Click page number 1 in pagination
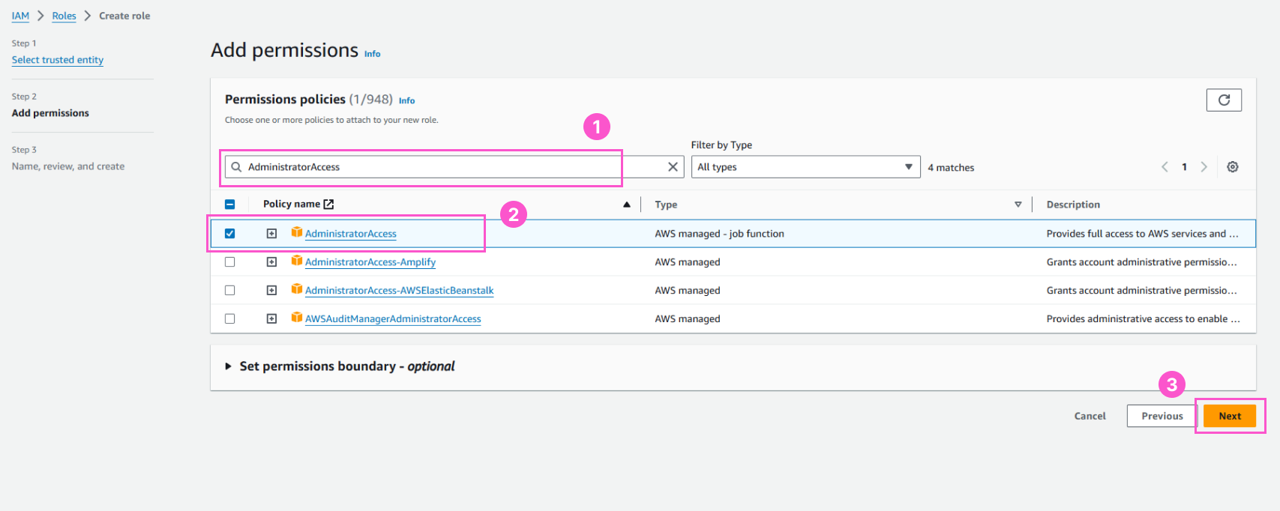This screenshot has height=511, width=1280. pos(1184,167)
